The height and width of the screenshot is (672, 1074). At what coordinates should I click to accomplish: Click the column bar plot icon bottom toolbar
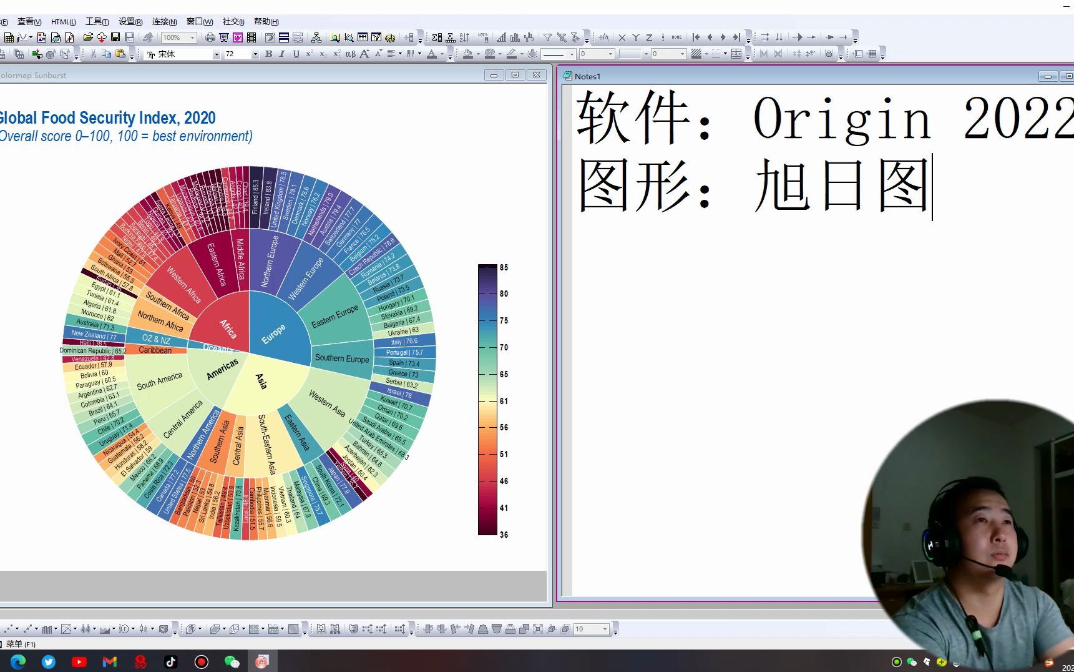47,630
